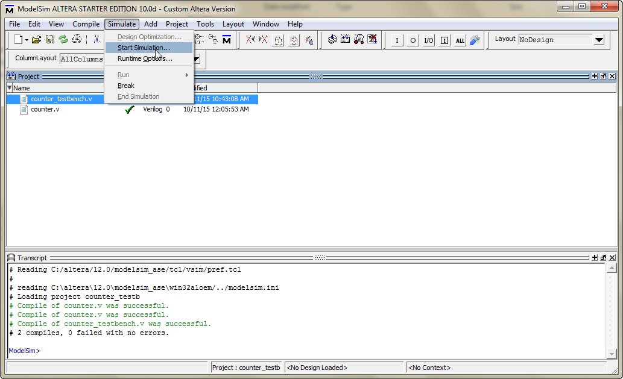Close the Project panel
This screenshot has width=623, height=379.
point(612,76)
